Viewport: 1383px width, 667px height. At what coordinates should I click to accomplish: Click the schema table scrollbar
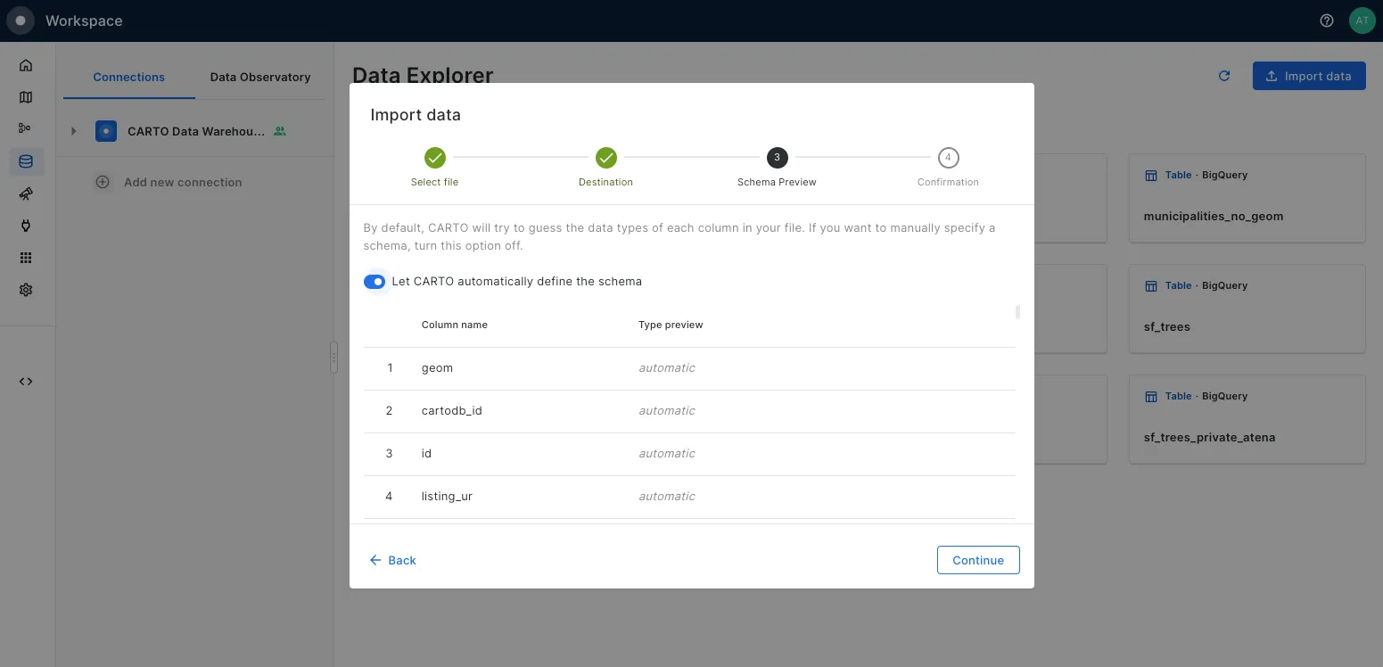click(1017, 312)
